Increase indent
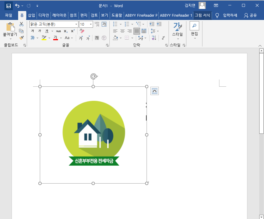 (x=159, y=24)
